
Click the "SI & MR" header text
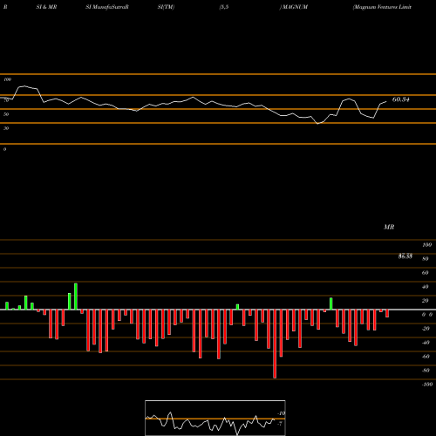tap(46, 7)
